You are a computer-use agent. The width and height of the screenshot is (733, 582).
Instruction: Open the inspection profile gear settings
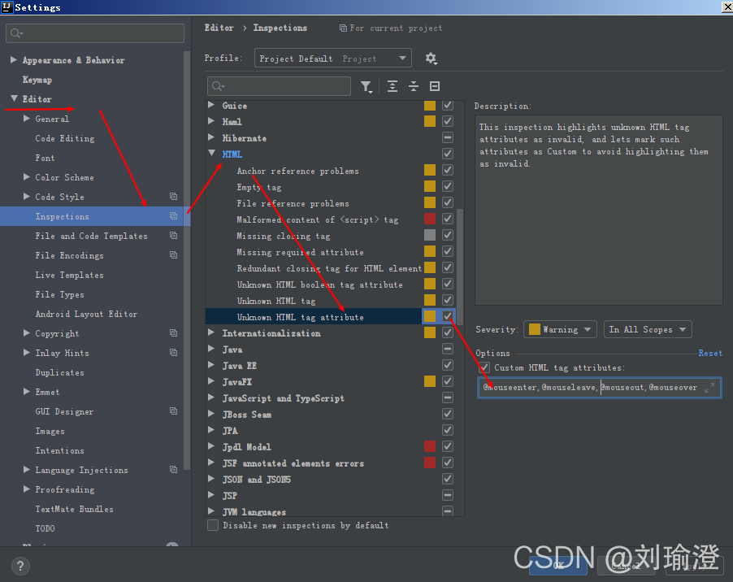(x=431, y=59)
